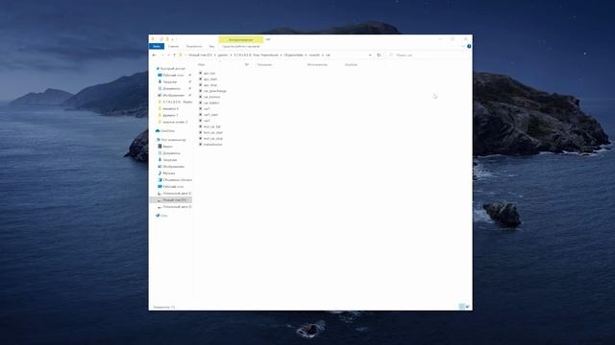Select the car1_start audio file

[x=211, y=115]
